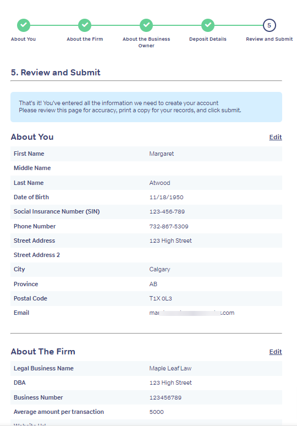Click the Legal Business Name Maple Leaf Law
Viewport: 297px width, 426px height.
pos(170,368)
